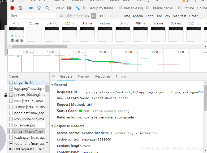This screenshot has width=207, height=153.
Task: Toggle the overview waterfall view icon
Action: [x=77, y=8]
